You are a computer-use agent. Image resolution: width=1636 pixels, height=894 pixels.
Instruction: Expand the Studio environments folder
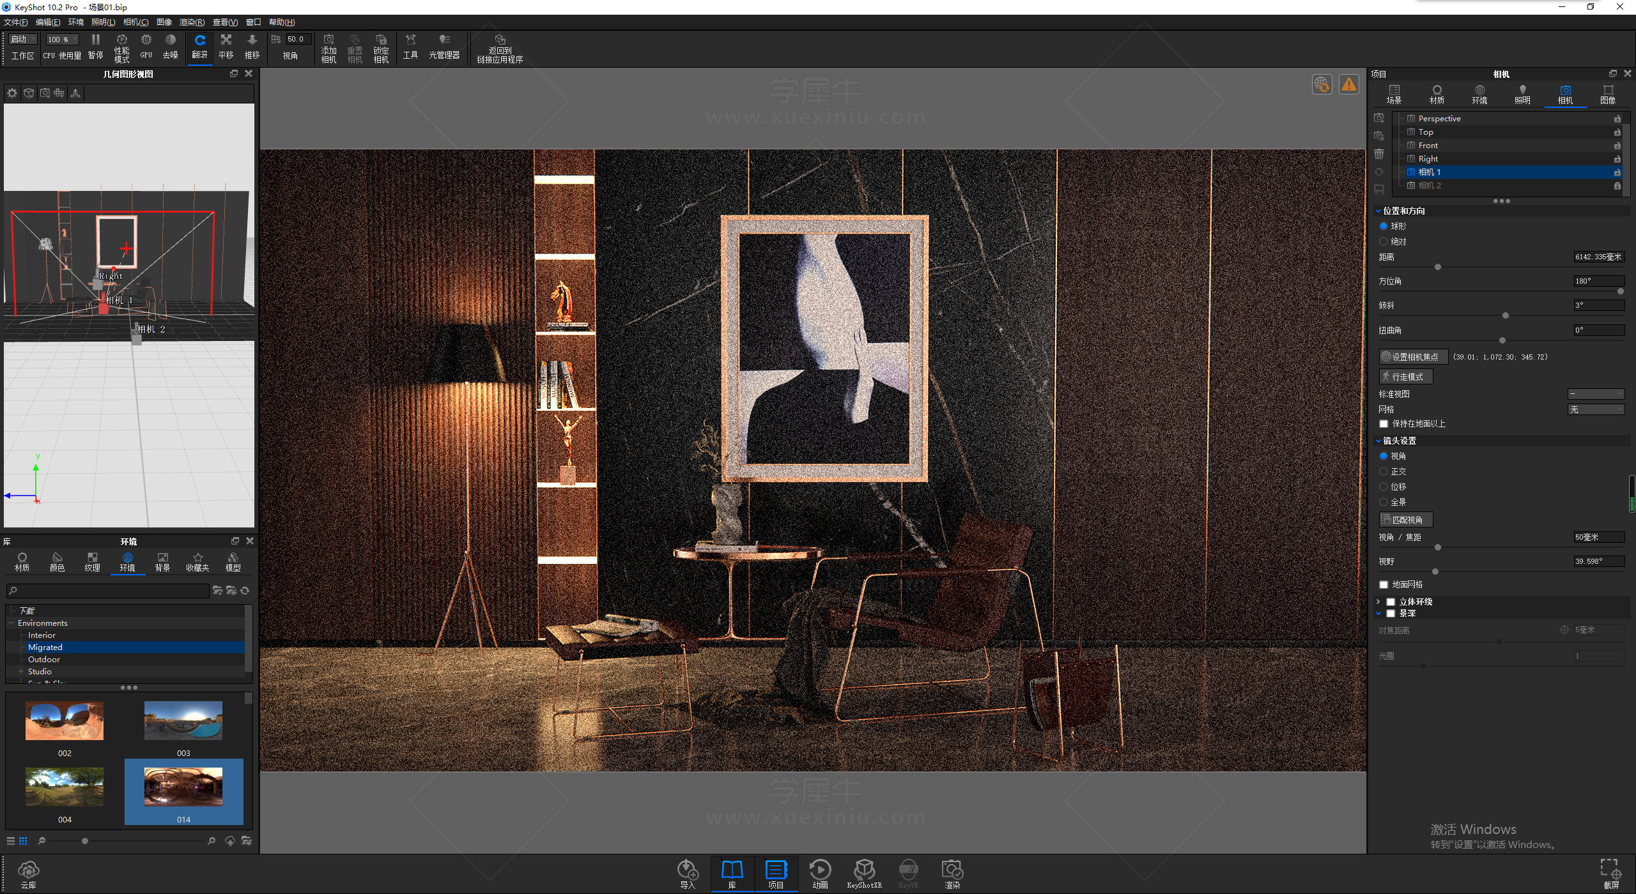click(x=21, y=671)
